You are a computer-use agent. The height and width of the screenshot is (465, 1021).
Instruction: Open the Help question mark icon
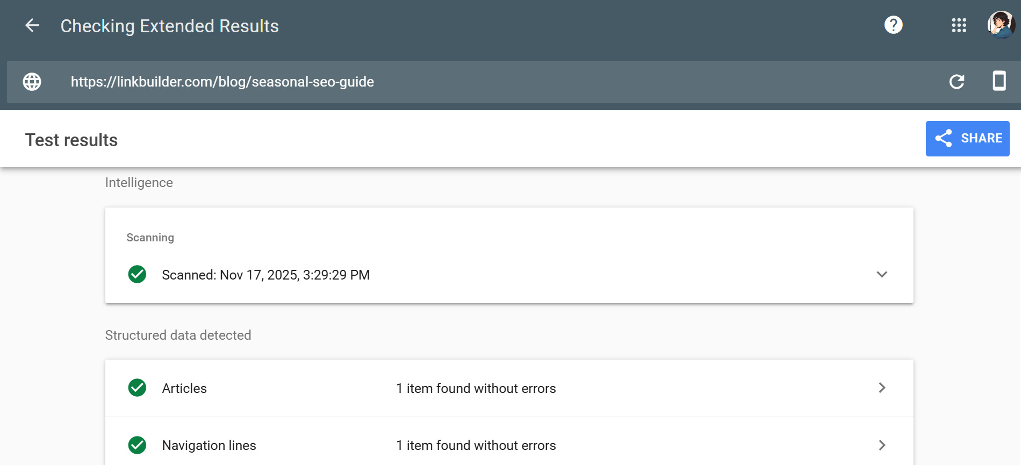click(x=893, y=25)
